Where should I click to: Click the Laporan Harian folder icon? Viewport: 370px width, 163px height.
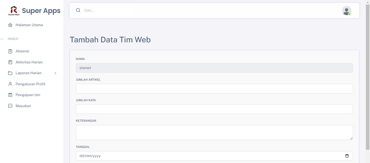[x=10, y=73]
